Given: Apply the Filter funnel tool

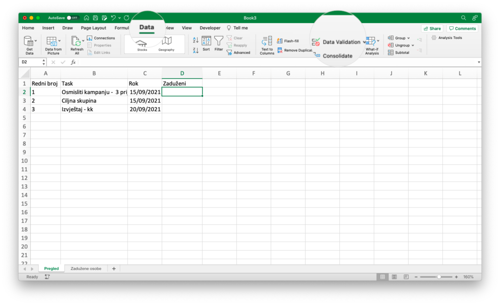Looking at the screenshot, I should tap(219, 42).
